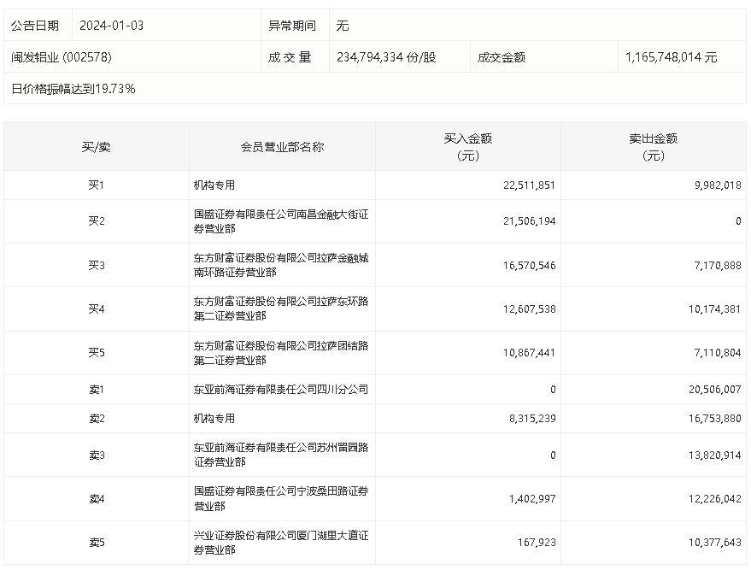Open 兴业证券厦门湖里大道营业部 entry
Viewport: 751px width, 570px height.
pos(280,543)
